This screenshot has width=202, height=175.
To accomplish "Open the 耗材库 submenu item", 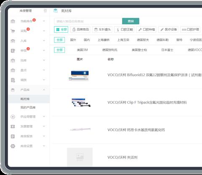I will pos(29,99).
